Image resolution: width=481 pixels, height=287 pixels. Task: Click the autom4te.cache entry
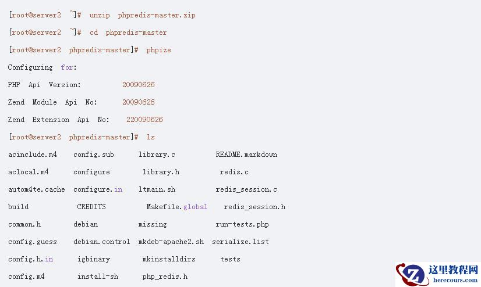tap(37, 189)
